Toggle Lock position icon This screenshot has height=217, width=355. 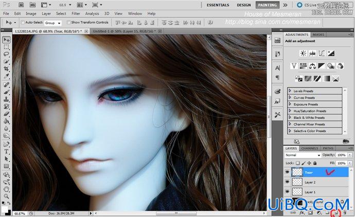point(309,163)
